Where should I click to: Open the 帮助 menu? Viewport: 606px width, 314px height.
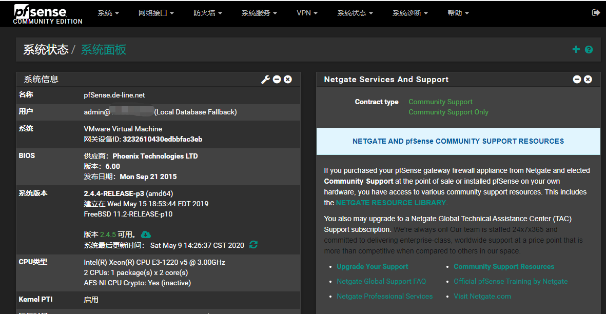click(x=458, y=13)
